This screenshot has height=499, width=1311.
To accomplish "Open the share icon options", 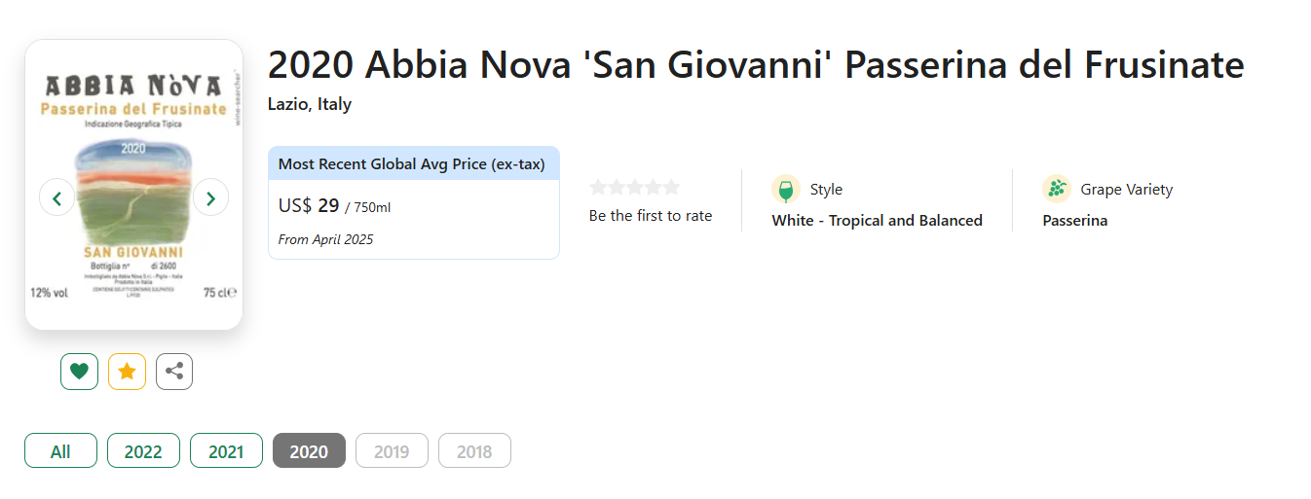I will tap(174, 372).
